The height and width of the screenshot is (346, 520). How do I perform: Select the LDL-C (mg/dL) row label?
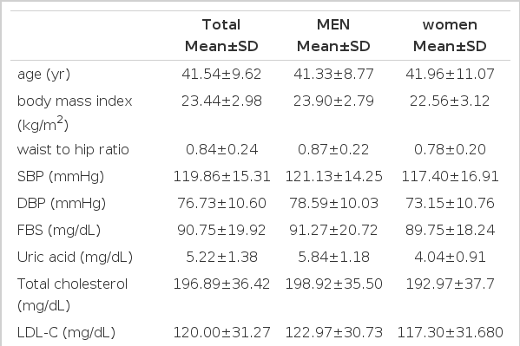pyautogui.click(x=66, y=332)
